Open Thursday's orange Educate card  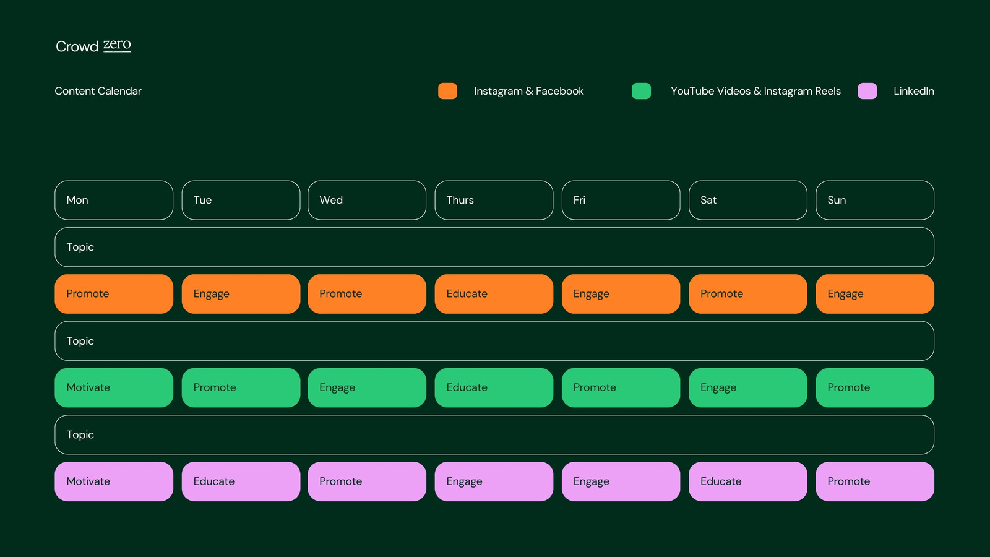(x=494, y=294)
